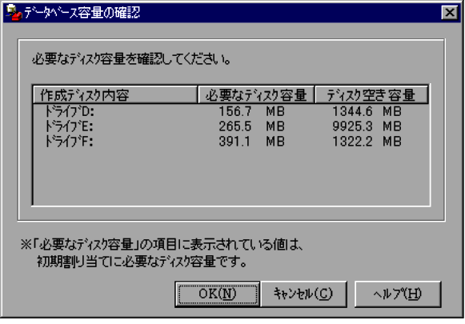Click the ディスク空き容量 column header
The image size is (465, 324).
point(371,95)
